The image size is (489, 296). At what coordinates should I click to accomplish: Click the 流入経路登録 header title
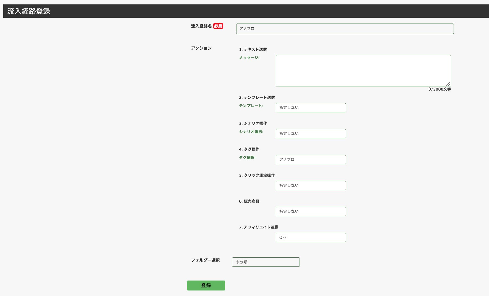29,11
